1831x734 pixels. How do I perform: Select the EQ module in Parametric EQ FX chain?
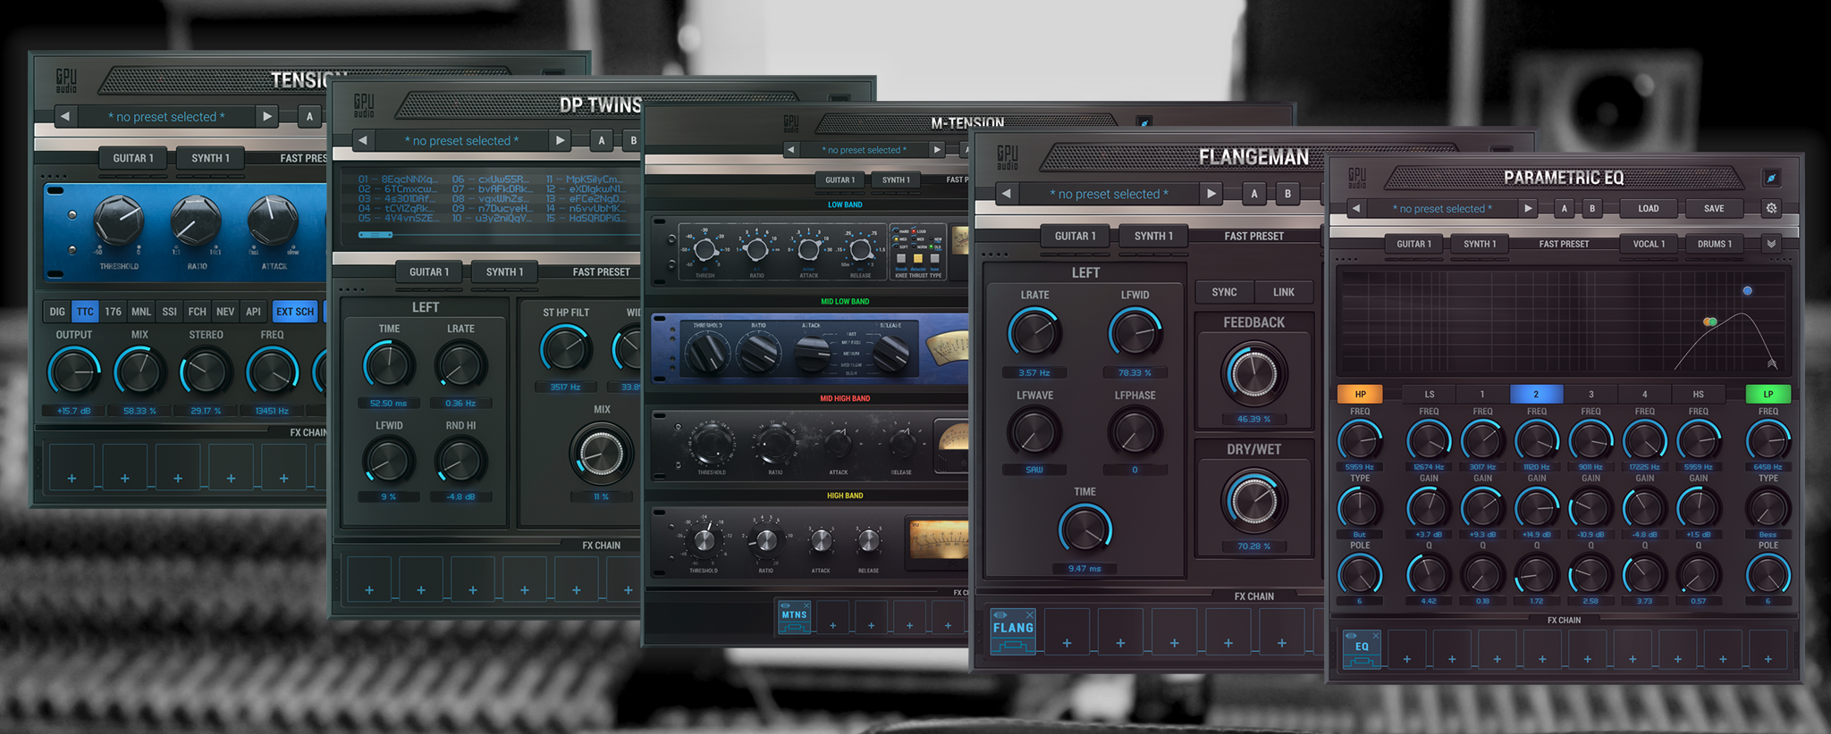(1362, 649)
